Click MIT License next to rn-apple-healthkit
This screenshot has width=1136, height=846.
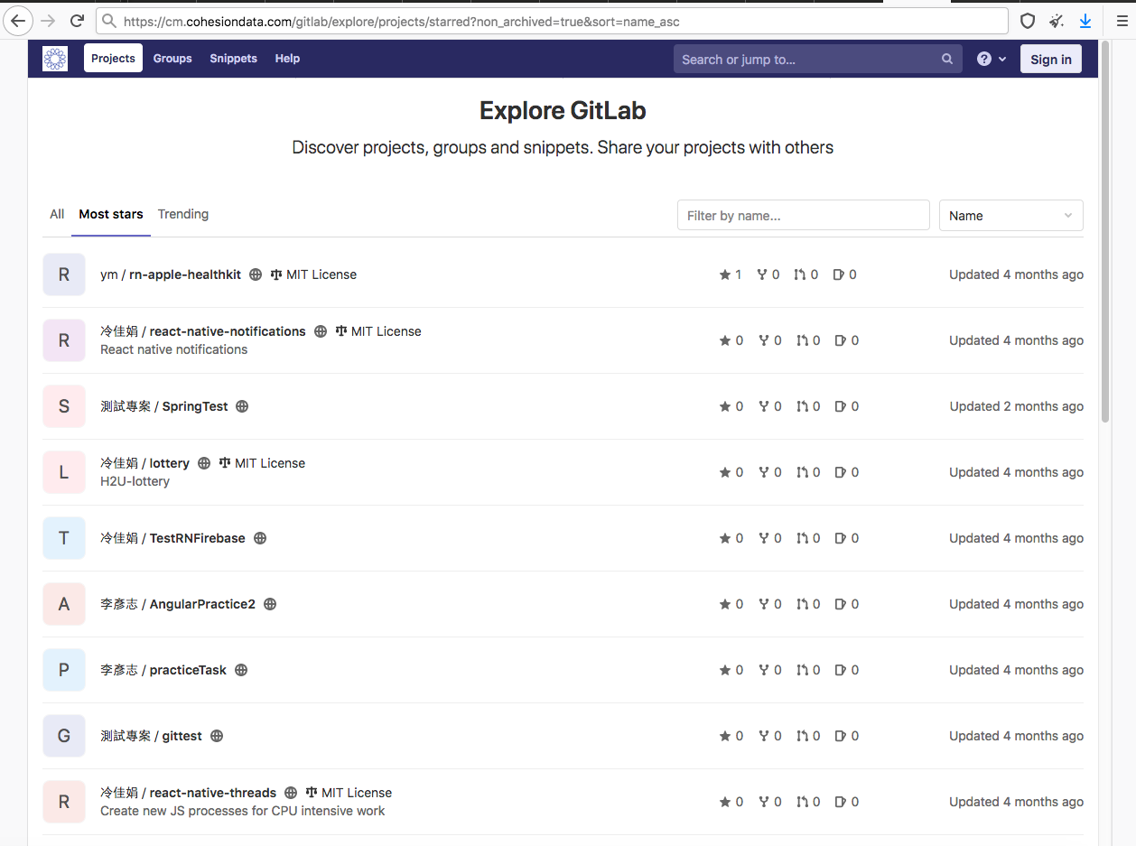pos(321,274)
